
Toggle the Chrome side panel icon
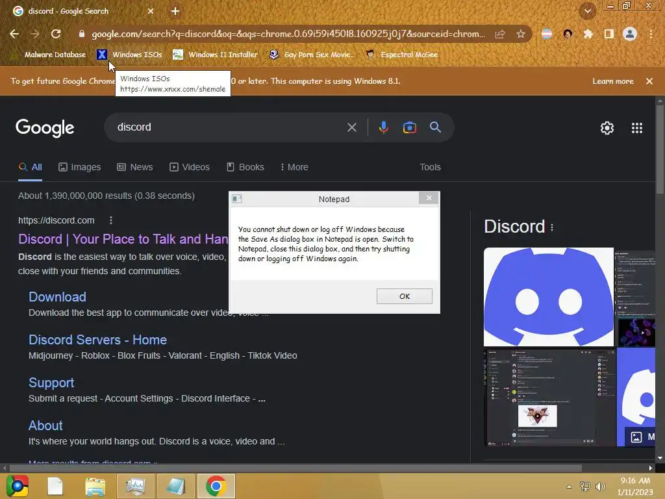[x=609, y=34]
